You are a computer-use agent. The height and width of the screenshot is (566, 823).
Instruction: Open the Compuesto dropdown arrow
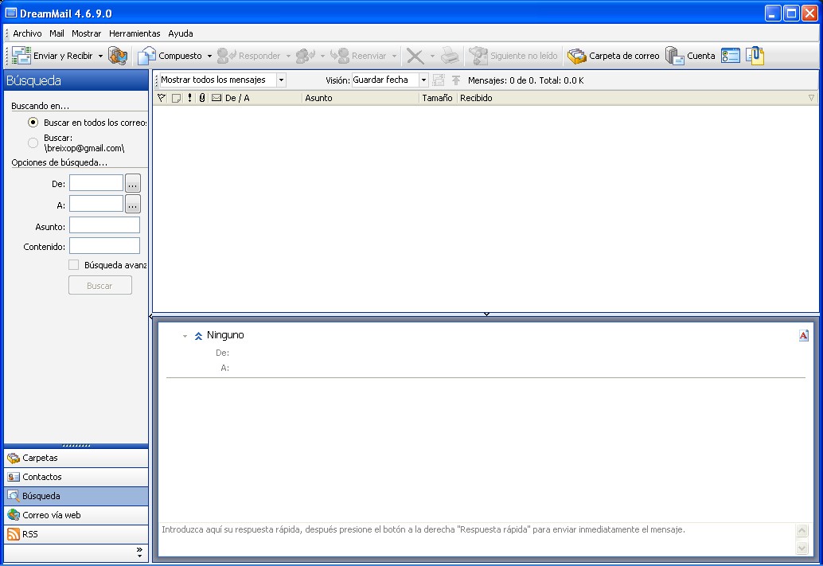click(209, 56)
